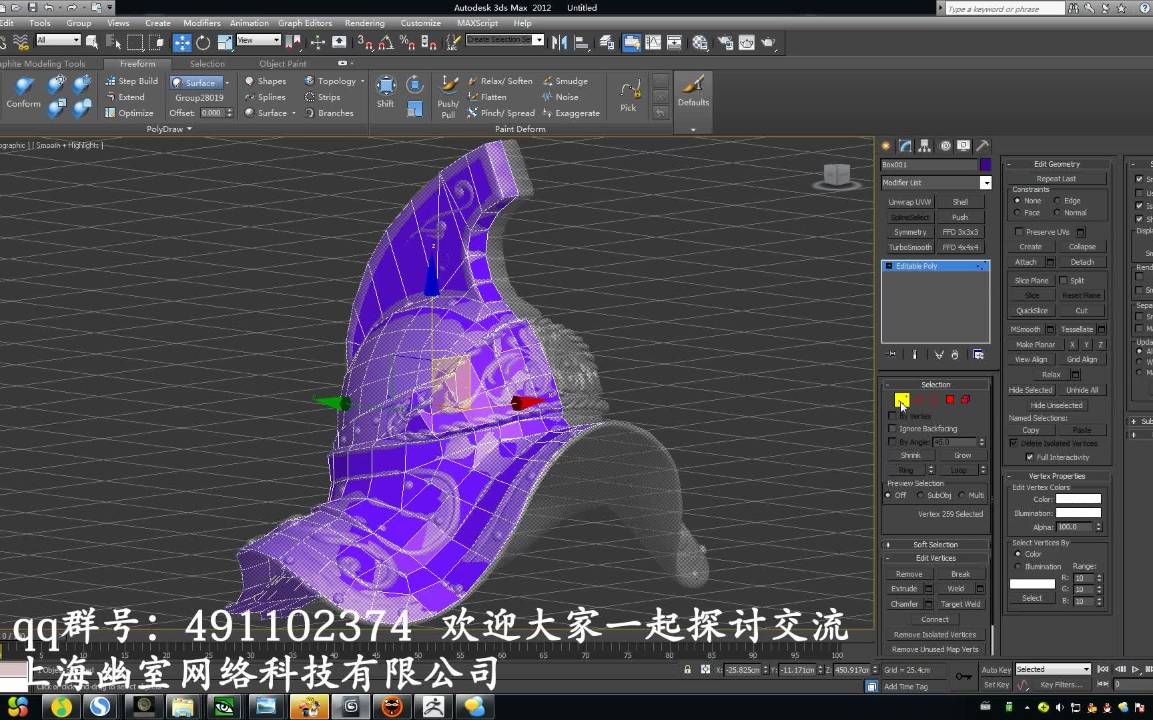Image resolution: width=1153 pixels, height=720 pixels.
Task: Click the TurboSmooth modifier button
Action: point(909,247)
